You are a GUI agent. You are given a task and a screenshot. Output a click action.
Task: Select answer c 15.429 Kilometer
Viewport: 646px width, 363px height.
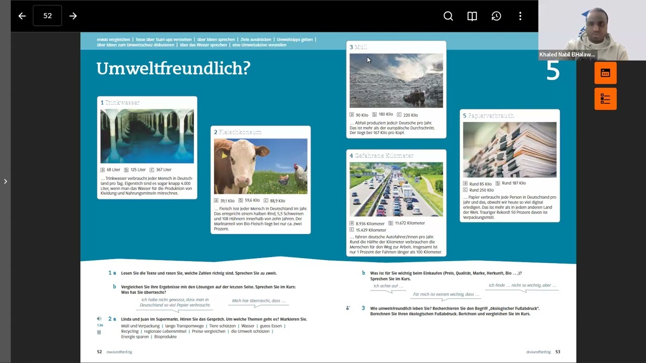click(x=368, y=230)
